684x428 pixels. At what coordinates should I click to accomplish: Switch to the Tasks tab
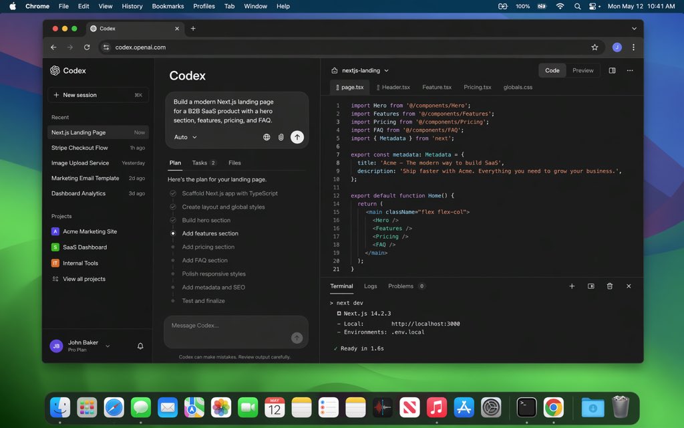click(204, 163)
